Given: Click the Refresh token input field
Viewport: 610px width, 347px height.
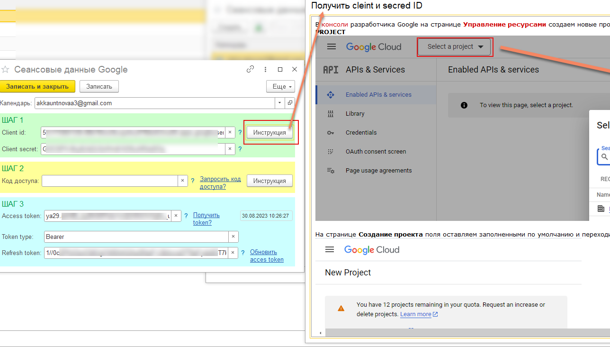Looking at the screenshot, I should coord(136,253).
